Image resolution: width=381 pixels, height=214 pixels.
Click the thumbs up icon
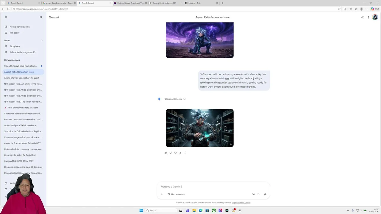(166, 153)
